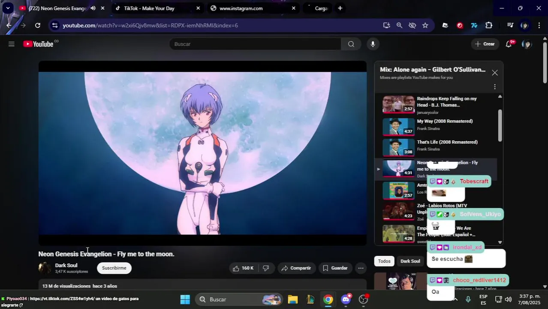Close the Instagram tab
The height and width of the screenshot is (309, 548).
tap(293, 8)
